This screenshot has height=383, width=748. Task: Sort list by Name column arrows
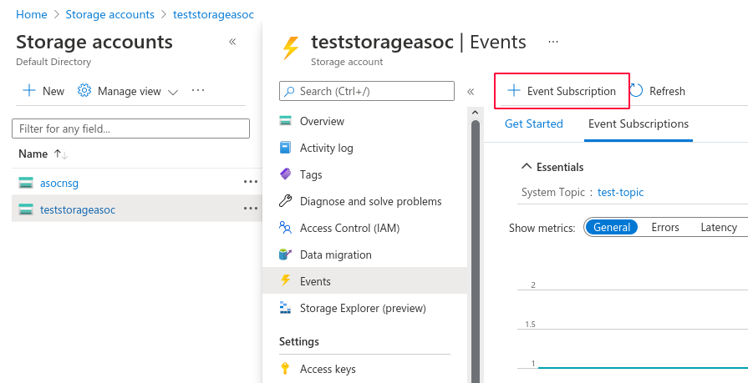[60, 154]
